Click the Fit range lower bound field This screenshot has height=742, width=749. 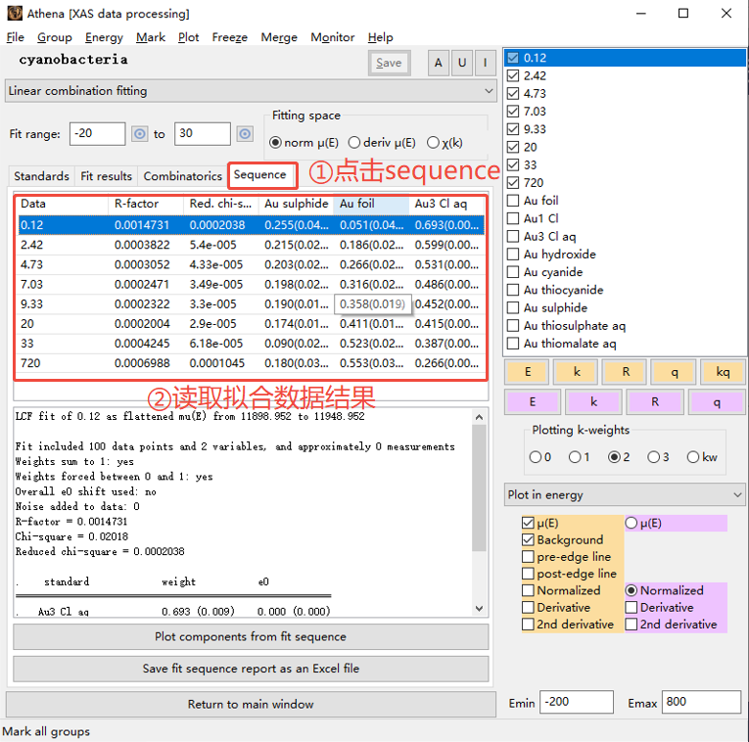(x=98, y=134)
